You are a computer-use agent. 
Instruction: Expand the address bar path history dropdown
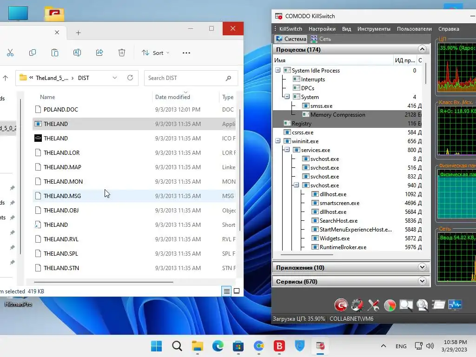[x=115, y=78]
